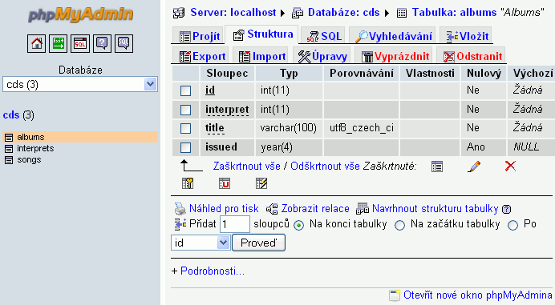Drop checked columns red X icon
Viewport: 555px width, 305px height.
point(510,166)
